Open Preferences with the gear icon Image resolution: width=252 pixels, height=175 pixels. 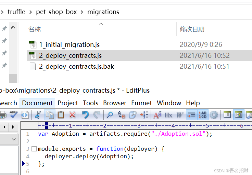[x=214, y=115]
